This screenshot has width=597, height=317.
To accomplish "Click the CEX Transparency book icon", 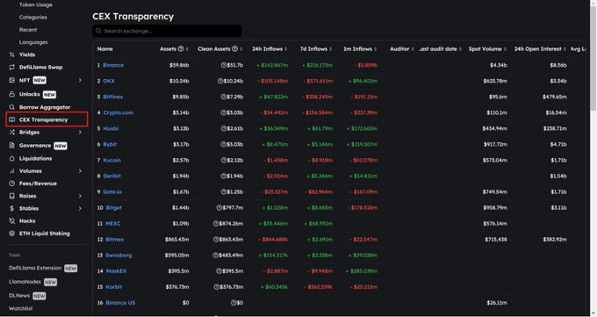I will 11,119.
